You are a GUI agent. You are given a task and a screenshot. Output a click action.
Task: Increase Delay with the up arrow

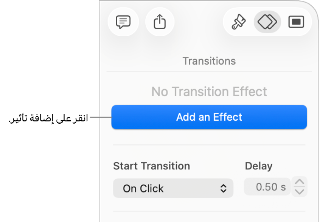tap(300, 182)
